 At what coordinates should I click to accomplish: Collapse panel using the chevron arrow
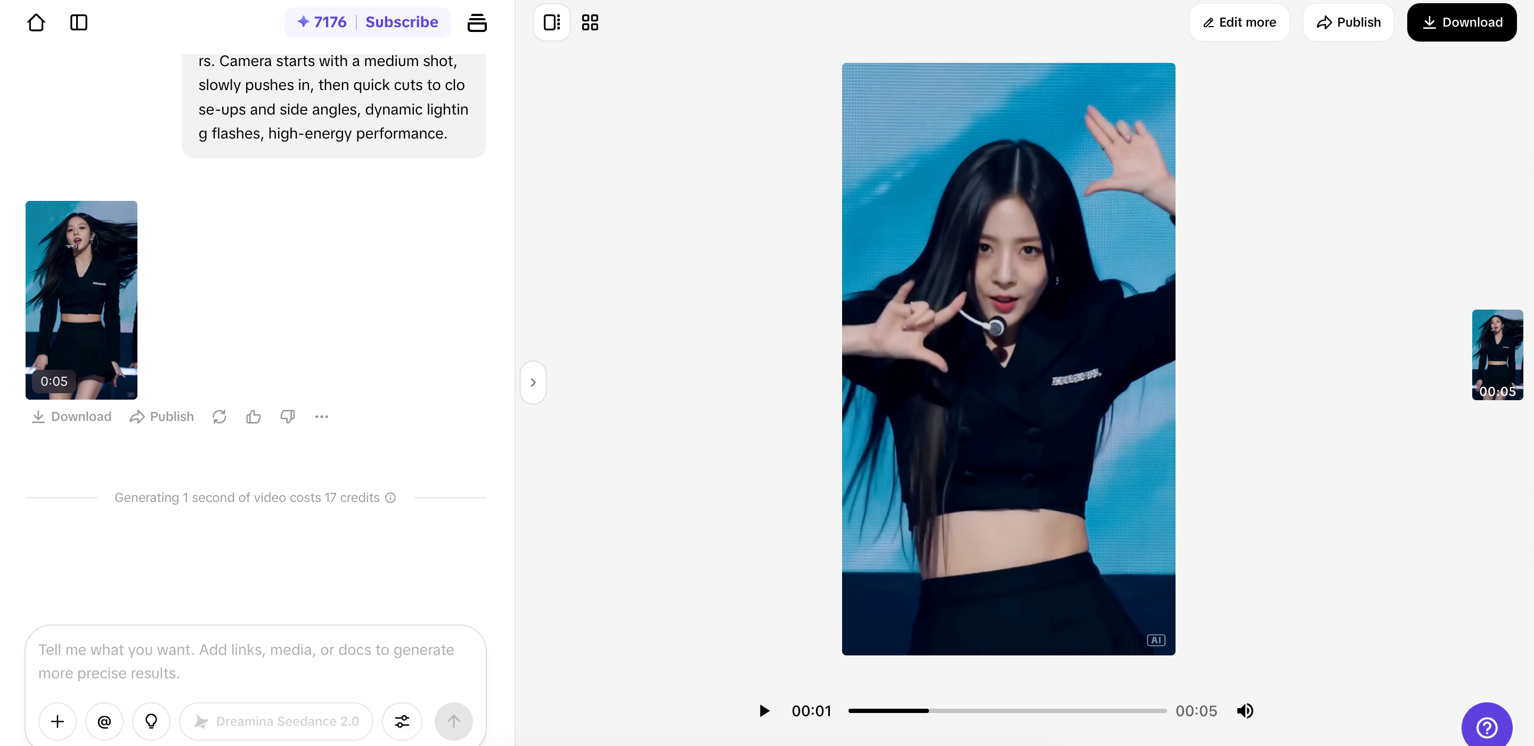pos(533,383)
